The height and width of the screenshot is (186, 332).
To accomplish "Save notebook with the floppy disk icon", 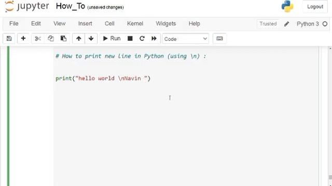I will [9, 39].
